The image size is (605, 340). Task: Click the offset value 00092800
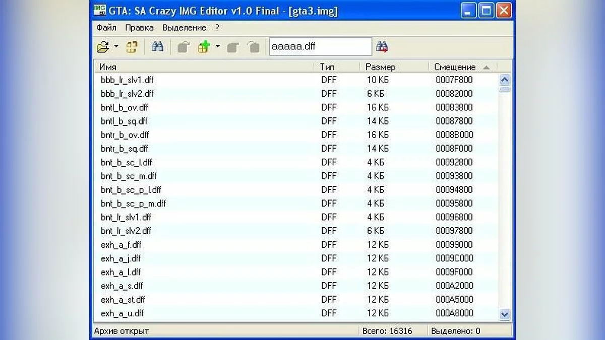pyautogui.click(x=454, y=162)
